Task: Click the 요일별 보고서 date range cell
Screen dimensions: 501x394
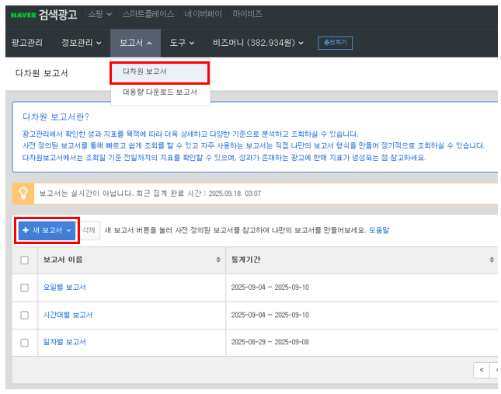Action: click(270, 288)
